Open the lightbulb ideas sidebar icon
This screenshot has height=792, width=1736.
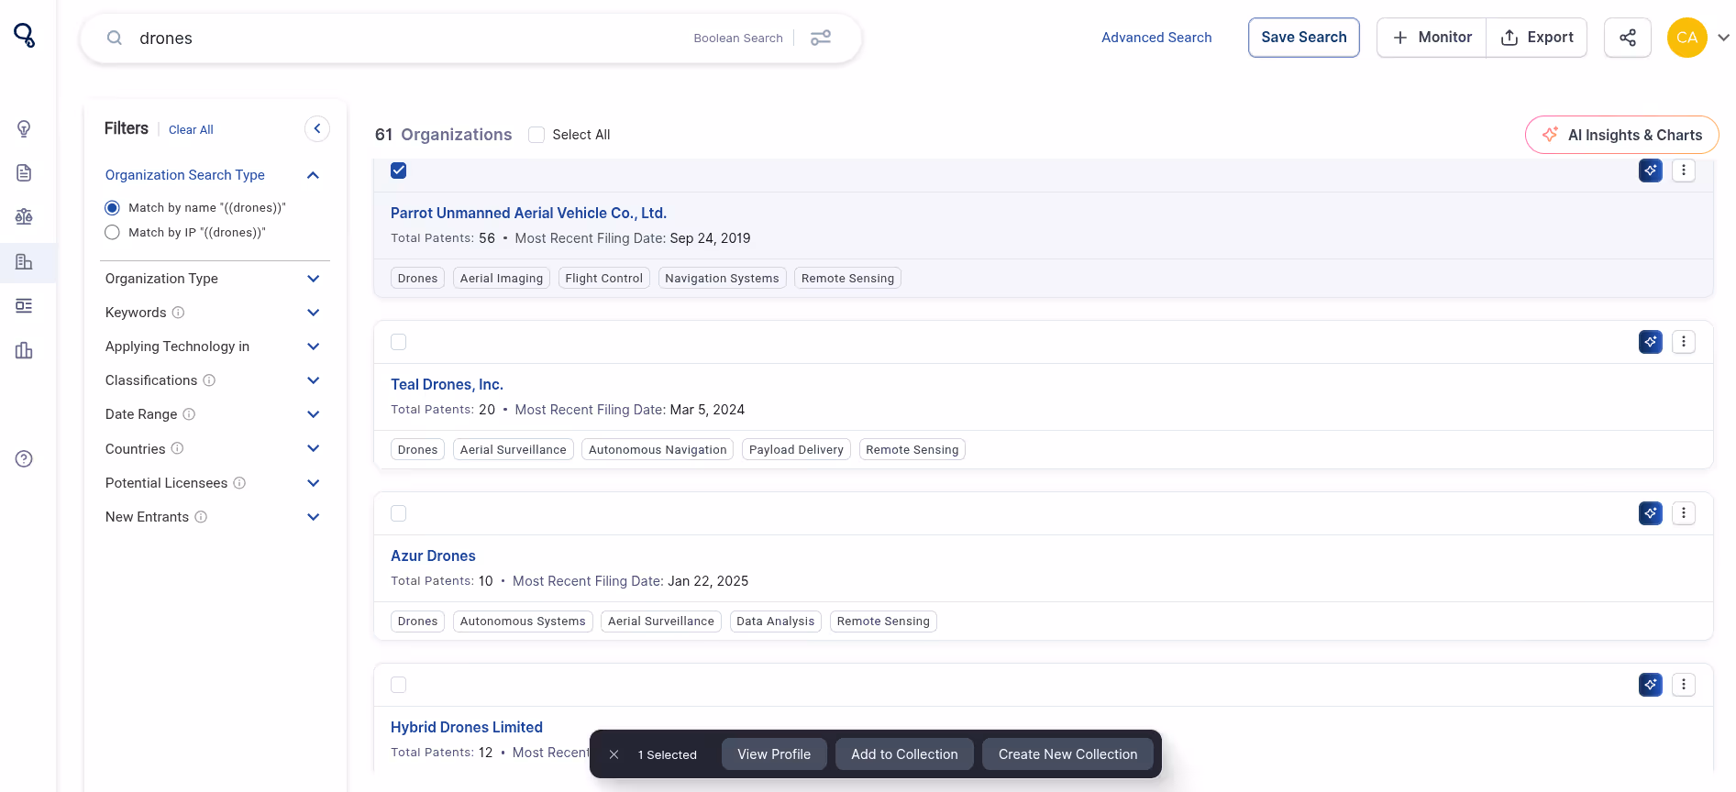[24, 128]
